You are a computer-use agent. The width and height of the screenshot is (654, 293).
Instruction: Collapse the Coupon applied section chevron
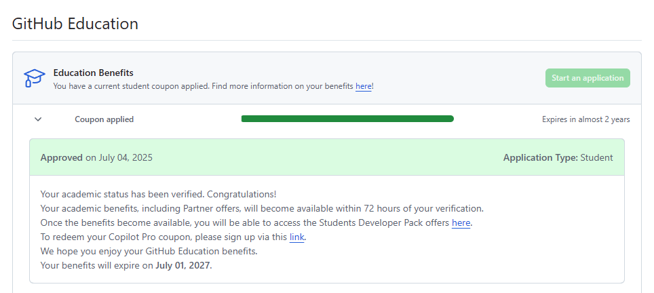(x=38, y=119)
